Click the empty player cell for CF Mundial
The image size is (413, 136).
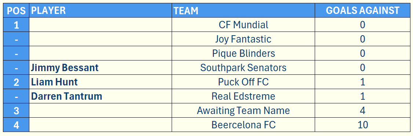tap(100, 25)
